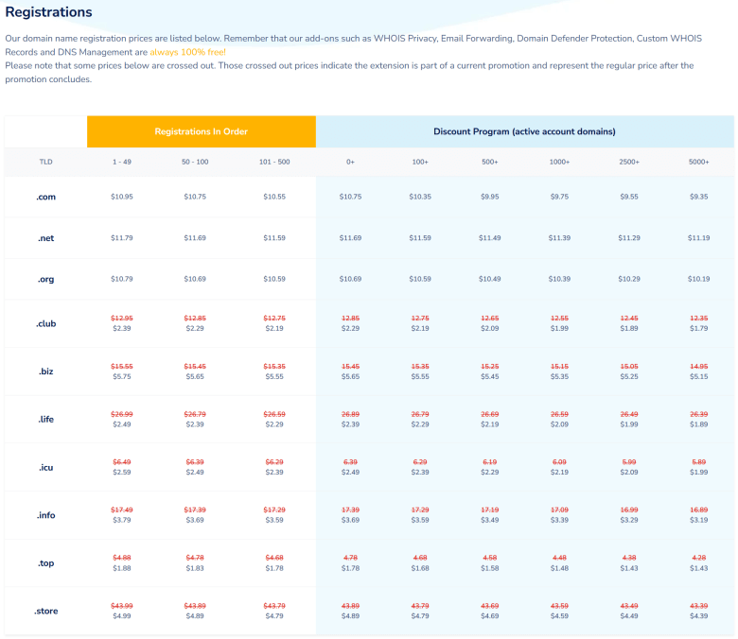Viewport: 738px width, 639px height.
Task: Click the '1000+' discount tier header
Action: [559, 162]
